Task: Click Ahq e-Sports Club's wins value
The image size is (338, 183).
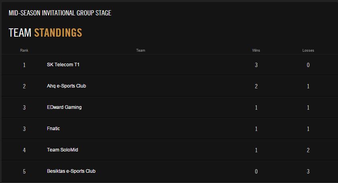Action: [256, 86]
